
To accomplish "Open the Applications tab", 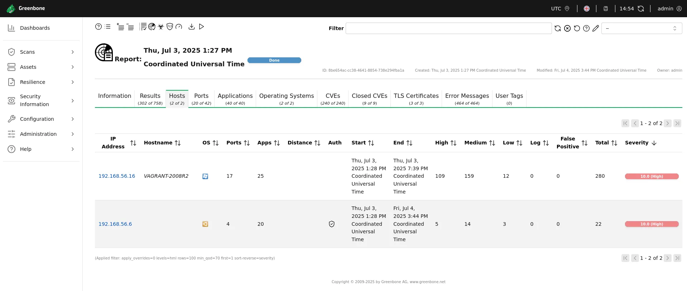I will click(x=235, y=99).
